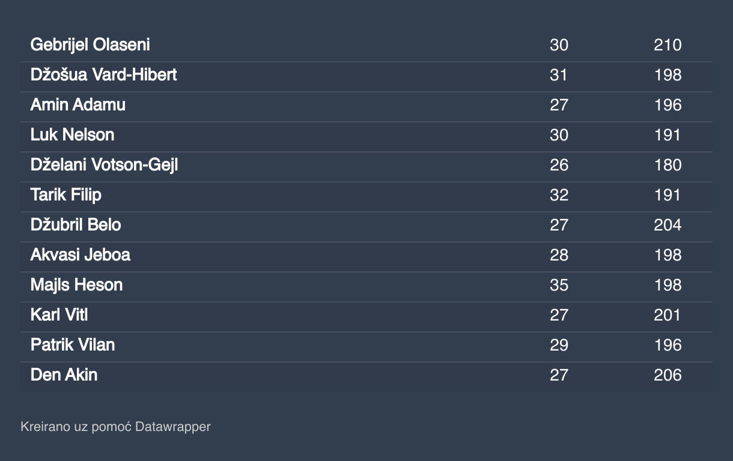The height and width of the screenshot is (461, 733).
Task: Click the name Džošua Vard-Hibert
Action: coord(104,75)
